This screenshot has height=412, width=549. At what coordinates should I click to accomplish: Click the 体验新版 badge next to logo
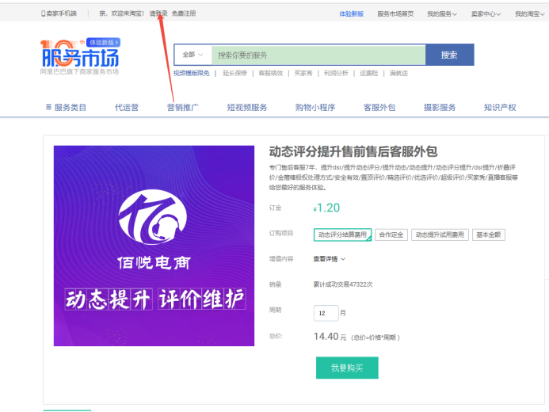[103, 42]
